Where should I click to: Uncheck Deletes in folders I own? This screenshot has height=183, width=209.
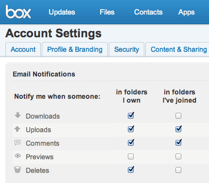131,169
